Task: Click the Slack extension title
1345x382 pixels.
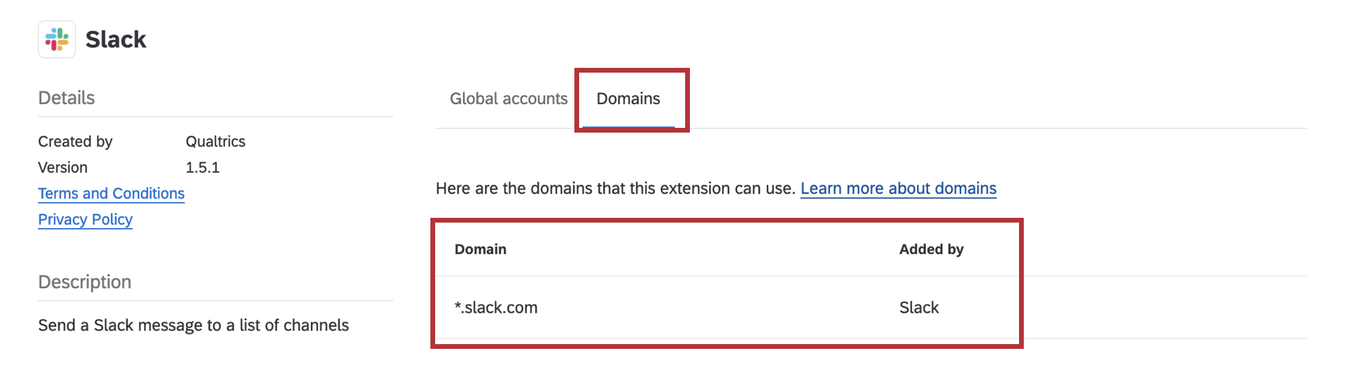Action: pos(116,39)
